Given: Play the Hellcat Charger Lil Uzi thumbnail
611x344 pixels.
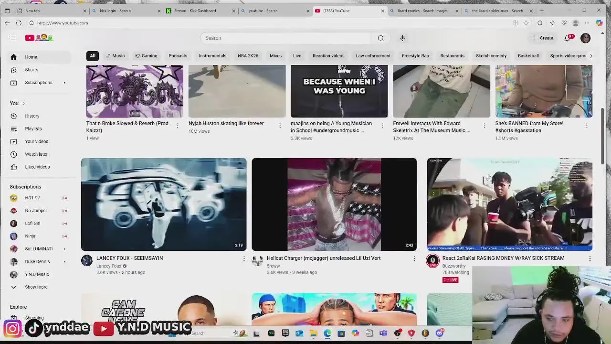Looking at the screenshot, I should [x=334, y=204].
